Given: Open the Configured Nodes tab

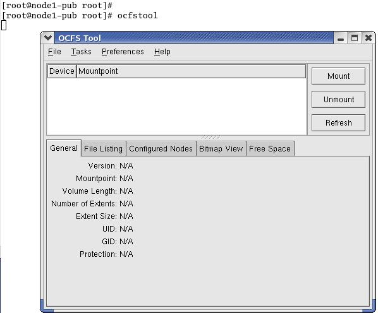Looking at the screenshot, I should 161,149.
